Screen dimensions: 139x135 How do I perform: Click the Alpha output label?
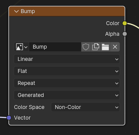coord(112,34)
